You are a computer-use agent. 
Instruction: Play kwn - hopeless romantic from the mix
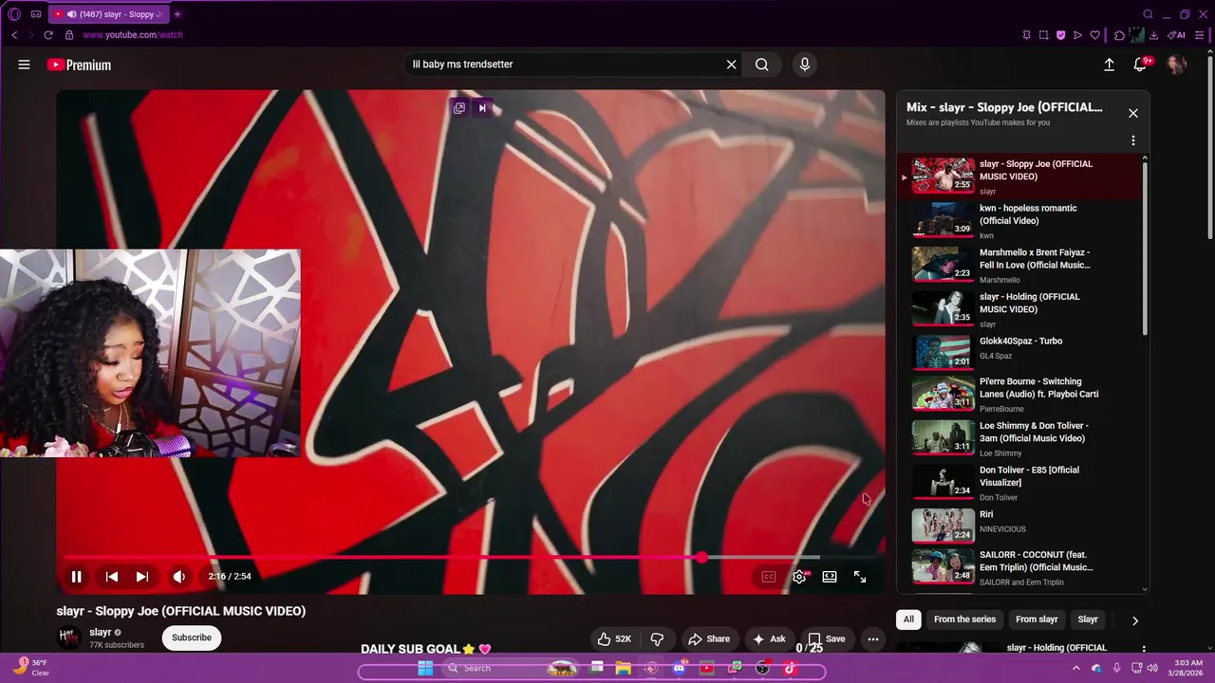click(x=1020, y=221)
